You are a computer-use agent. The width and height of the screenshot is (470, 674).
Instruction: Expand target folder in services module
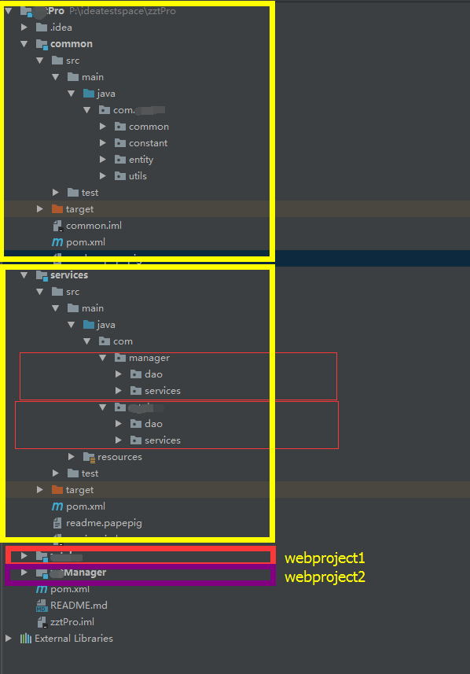(40, 490)
